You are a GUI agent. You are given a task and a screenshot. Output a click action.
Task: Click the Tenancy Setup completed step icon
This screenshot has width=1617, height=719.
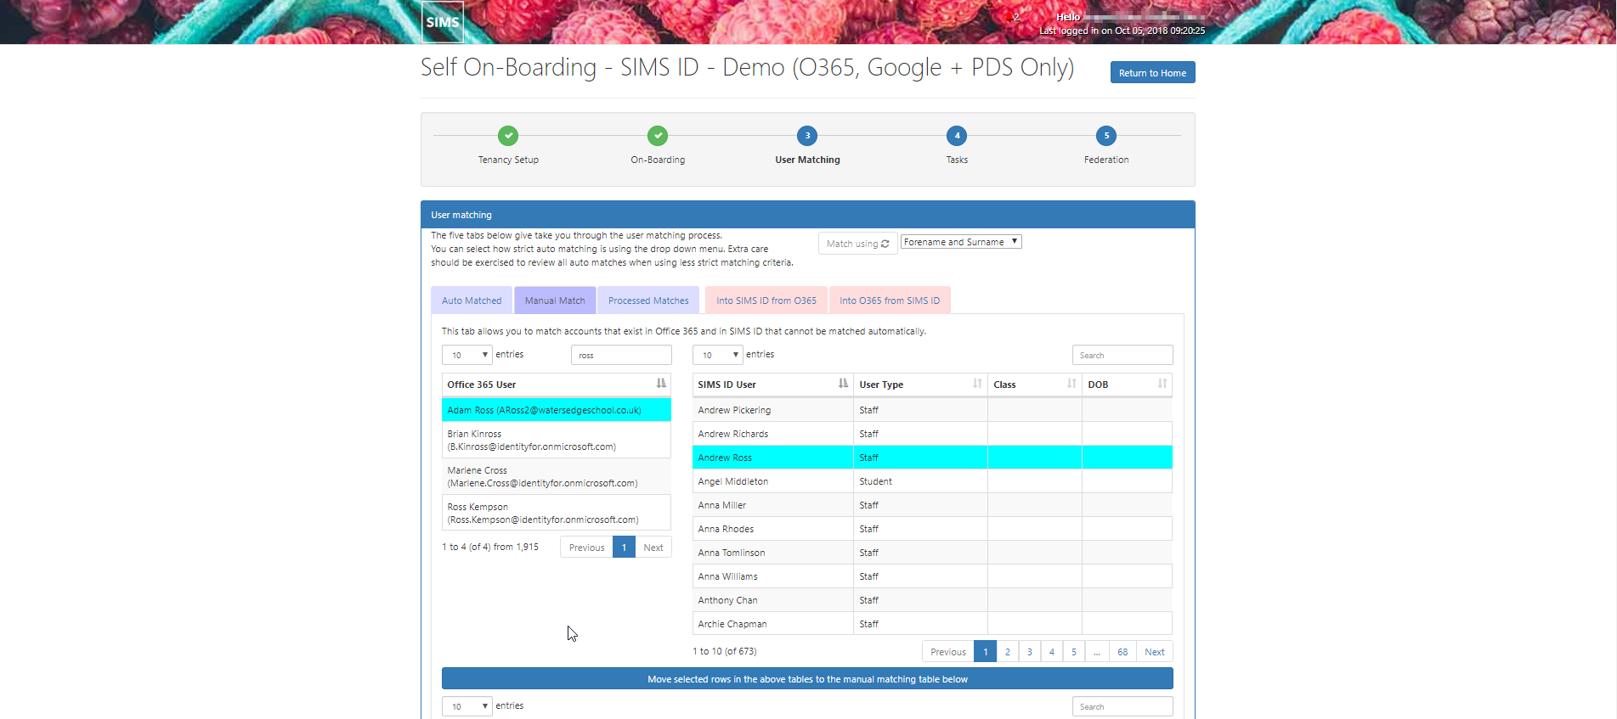tap(508, 135)
